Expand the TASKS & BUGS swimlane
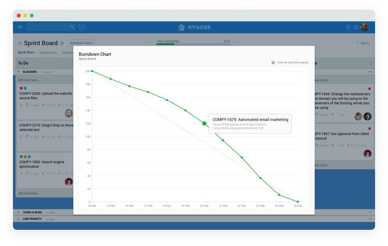The height and width of the screenshot is (246, 388). click(x=18, y=212)
